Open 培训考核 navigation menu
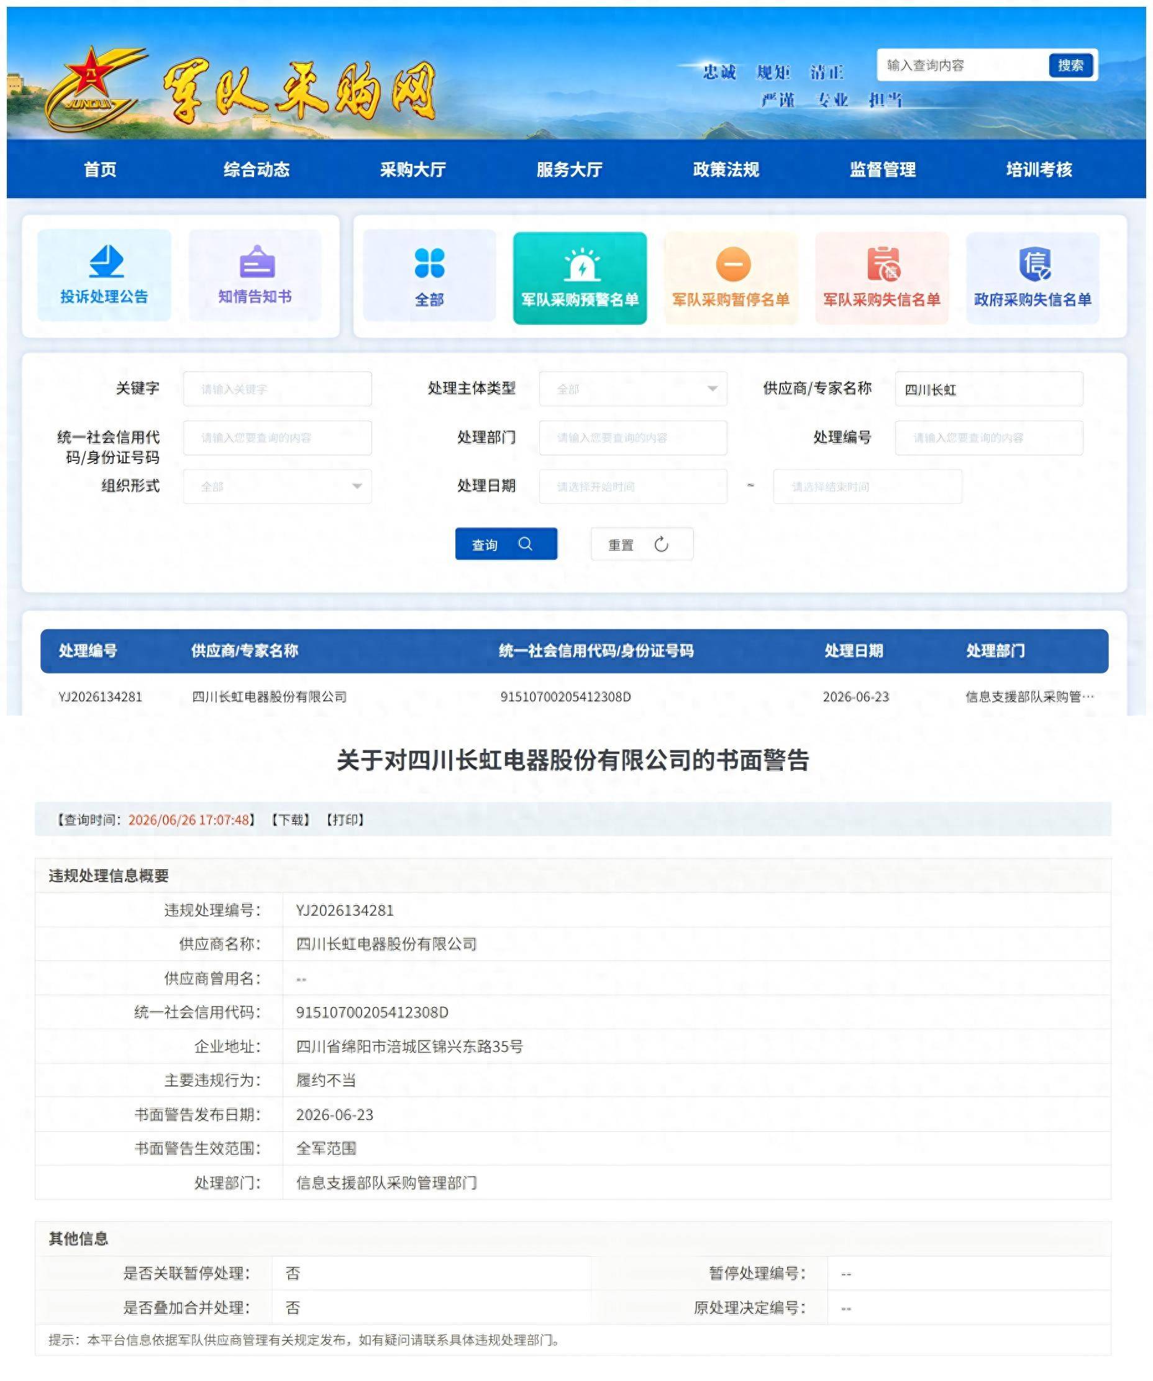This screenshot has width=1153, height=1381. (x=1039, y=170)
